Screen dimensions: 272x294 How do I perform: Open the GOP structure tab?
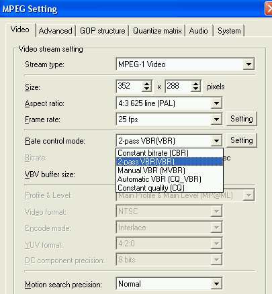[103, 31]
